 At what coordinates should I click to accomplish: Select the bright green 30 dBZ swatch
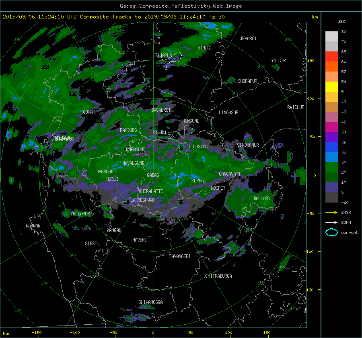331,167
